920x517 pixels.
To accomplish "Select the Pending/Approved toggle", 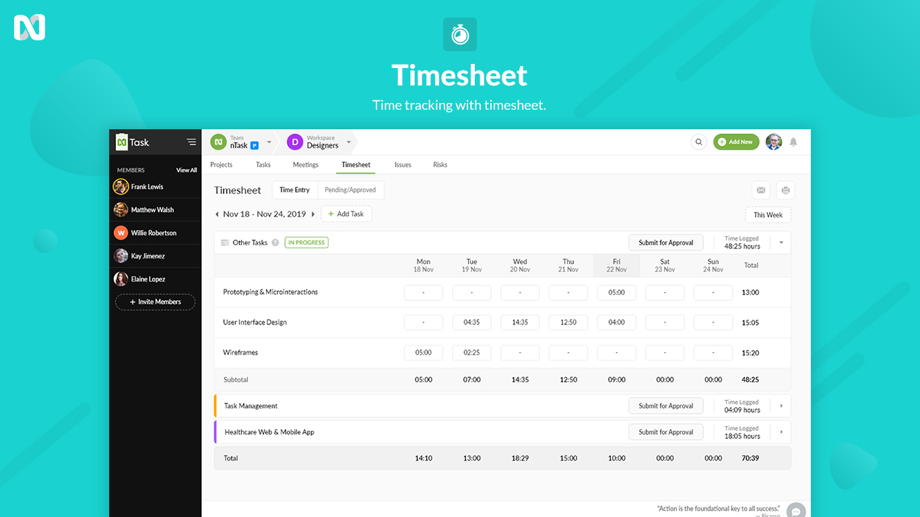I will 351,190.
